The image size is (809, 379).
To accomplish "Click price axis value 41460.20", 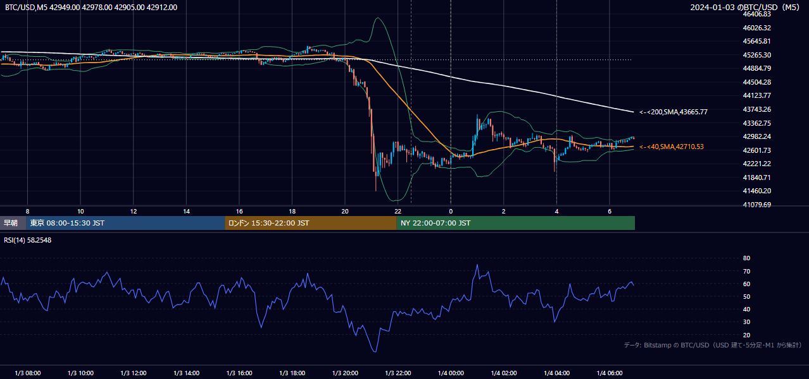I will coord(756,191).
